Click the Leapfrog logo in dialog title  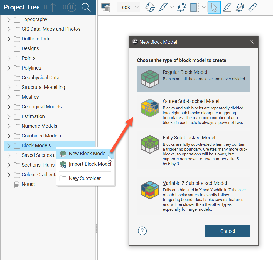135,42
